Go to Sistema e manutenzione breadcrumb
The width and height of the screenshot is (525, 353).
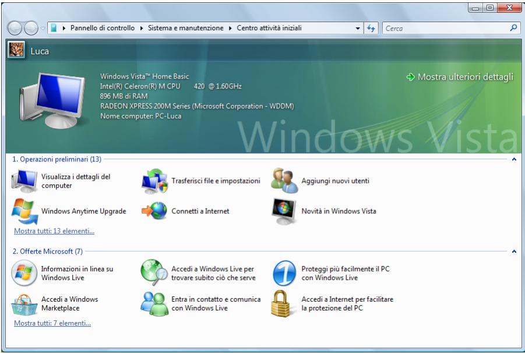(x=186, y=28)
